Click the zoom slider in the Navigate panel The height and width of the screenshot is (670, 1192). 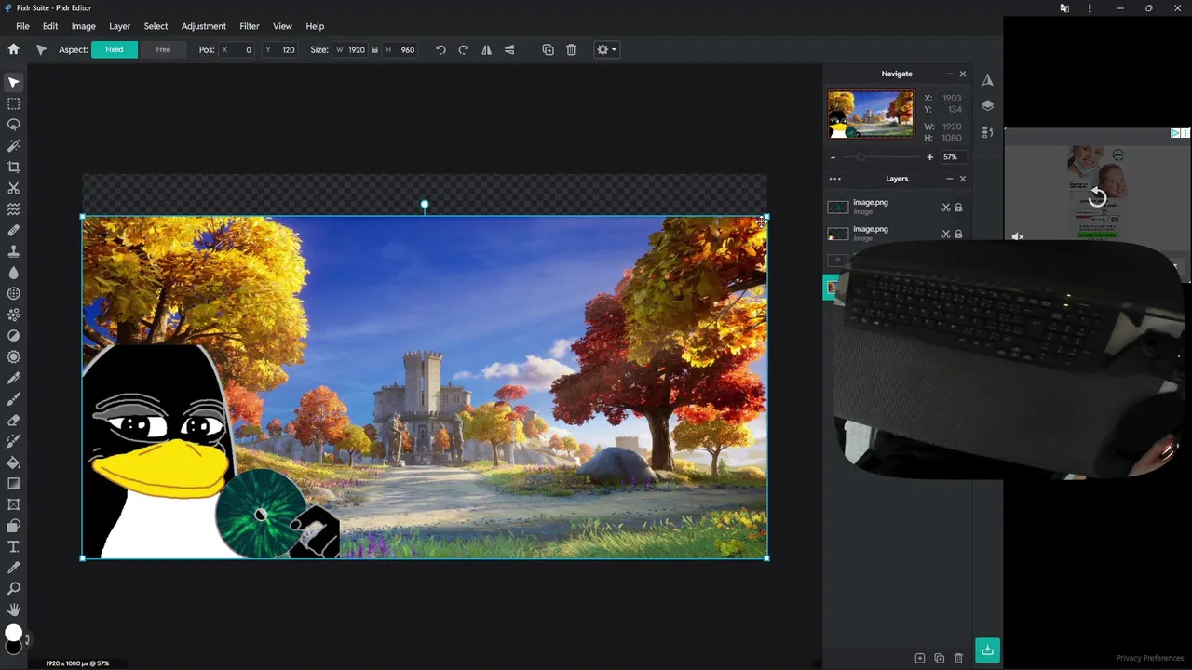[x=880, y=157]
